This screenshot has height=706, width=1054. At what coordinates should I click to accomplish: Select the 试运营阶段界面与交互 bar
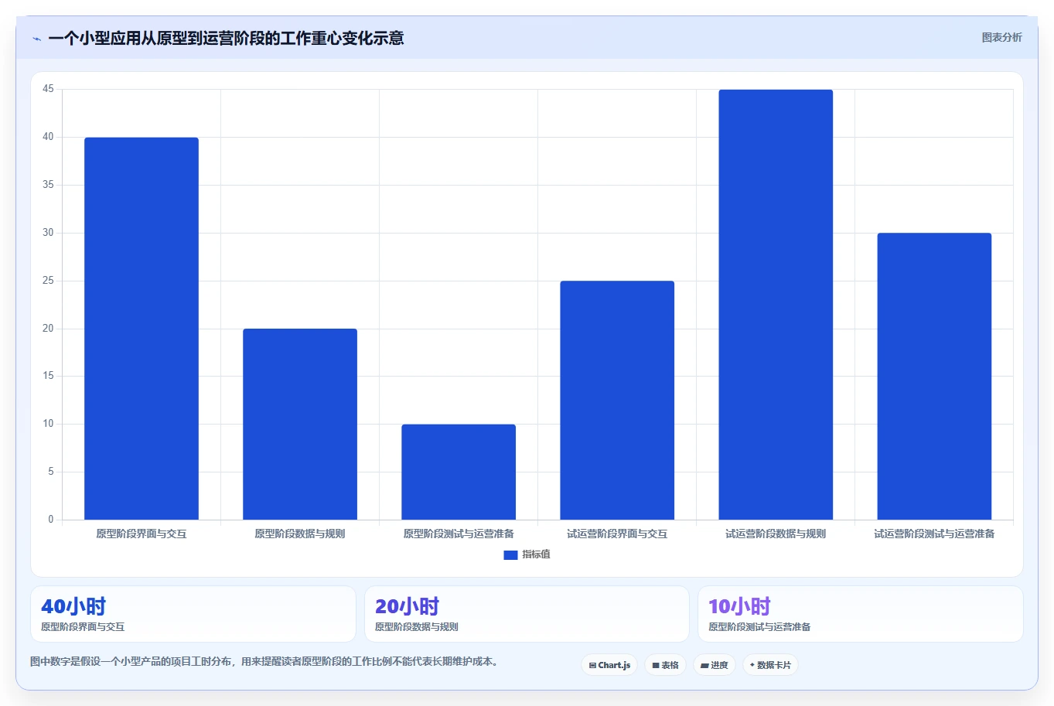click(x=617, y=400)
